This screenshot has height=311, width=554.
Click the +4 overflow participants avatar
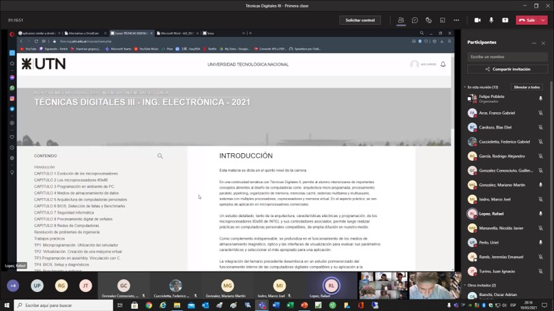pyautogui.click(x=13, y=286)
